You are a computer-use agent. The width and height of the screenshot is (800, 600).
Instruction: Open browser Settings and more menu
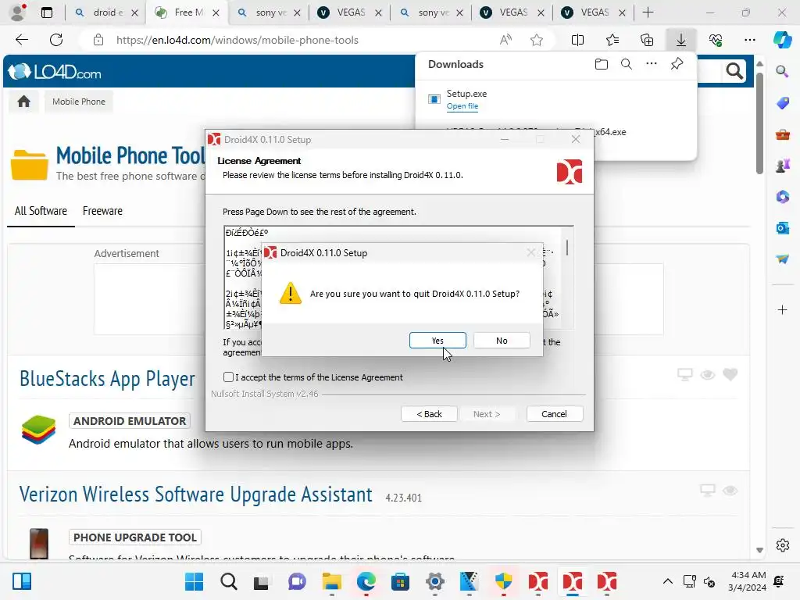749,40
